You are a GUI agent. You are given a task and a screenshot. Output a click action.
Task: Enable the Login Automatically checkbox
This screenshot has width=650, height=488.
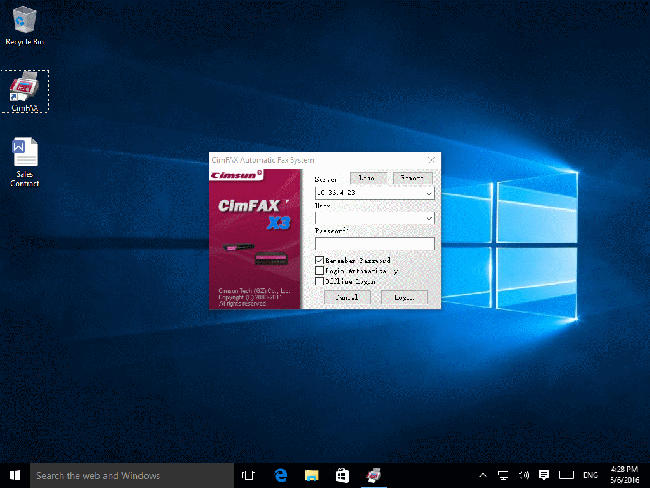(320, 271)
